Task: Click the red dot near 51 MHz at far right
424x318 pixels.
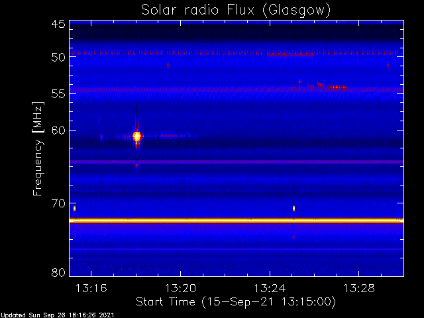Action: 388,65
